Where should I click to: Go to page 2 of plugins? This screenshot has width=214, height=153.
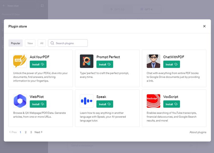(26, 132)
